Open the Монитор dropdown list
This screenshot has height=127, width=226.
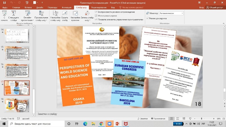point(182,13)
